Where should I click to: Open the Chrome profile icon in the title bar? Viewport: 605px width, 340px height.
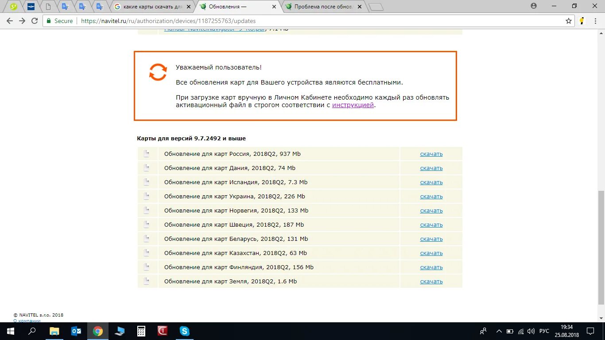(534, 6)
